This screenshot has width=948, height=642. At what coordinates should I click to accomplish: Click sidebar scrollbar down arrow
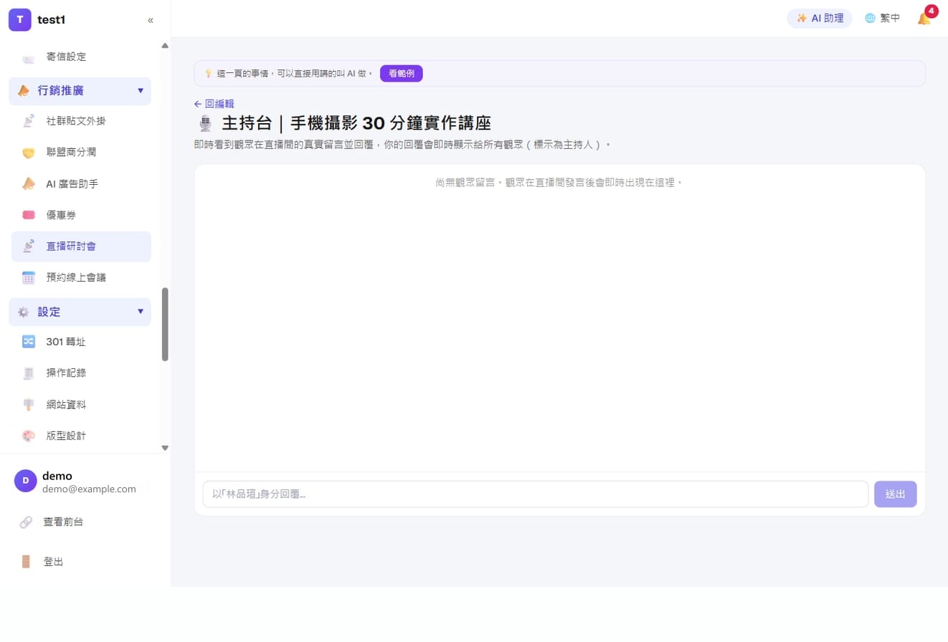[165, 448]
